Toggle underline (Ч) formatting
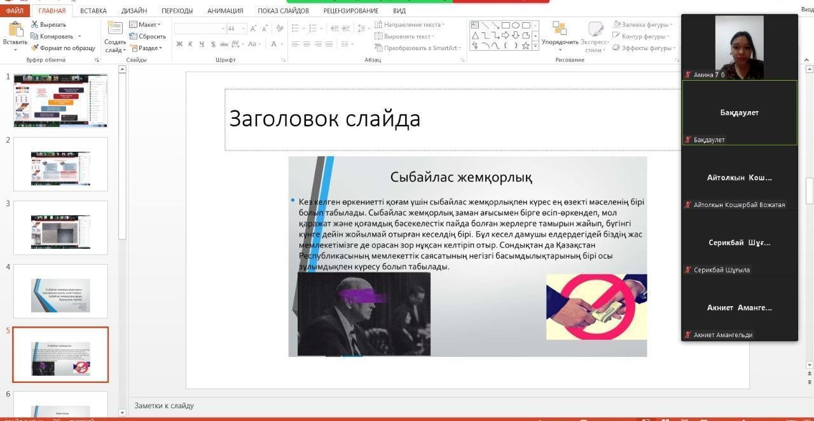814x421 pixels. [x=202, y=44]
